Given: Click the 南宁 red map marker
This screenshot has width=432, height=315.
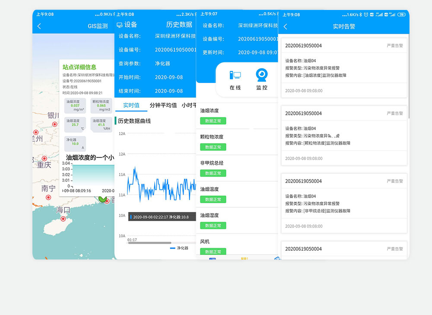Looking at the screenshot, I should click(48, 197).
